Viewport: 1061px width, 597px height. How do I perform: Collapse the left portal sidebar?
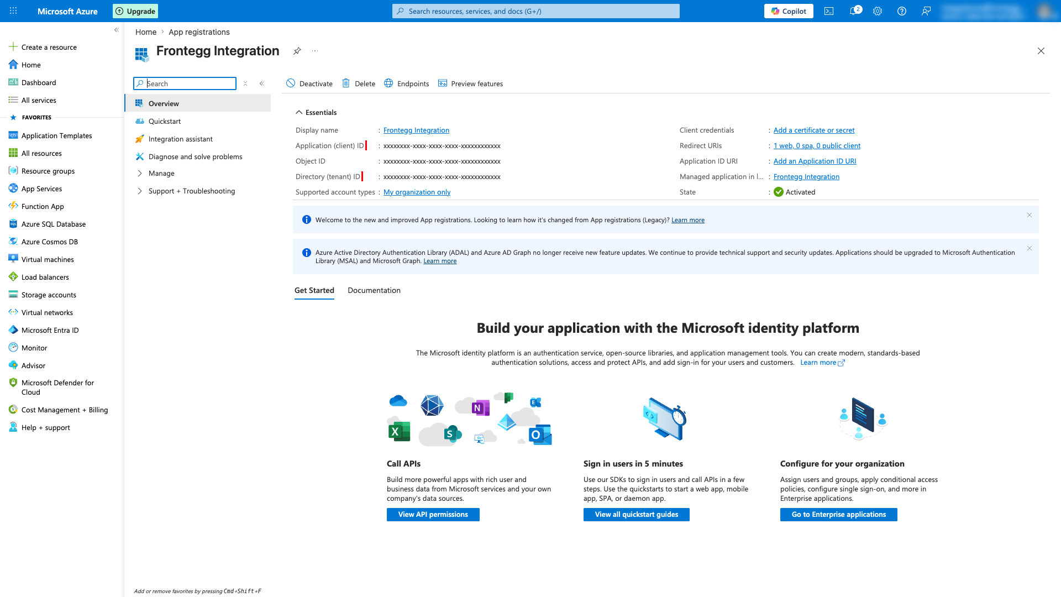116,30
